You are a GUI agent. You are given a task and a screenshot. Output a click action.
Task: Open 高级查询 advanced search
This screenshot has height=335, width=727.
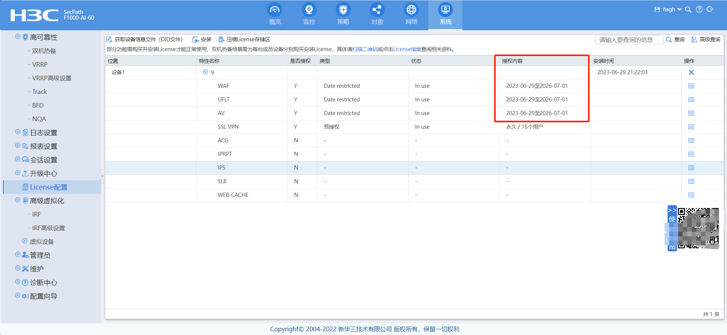(706, 39)
